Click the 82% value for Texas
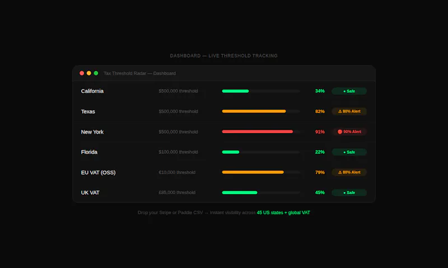The image size is (448, 268). 320,111
